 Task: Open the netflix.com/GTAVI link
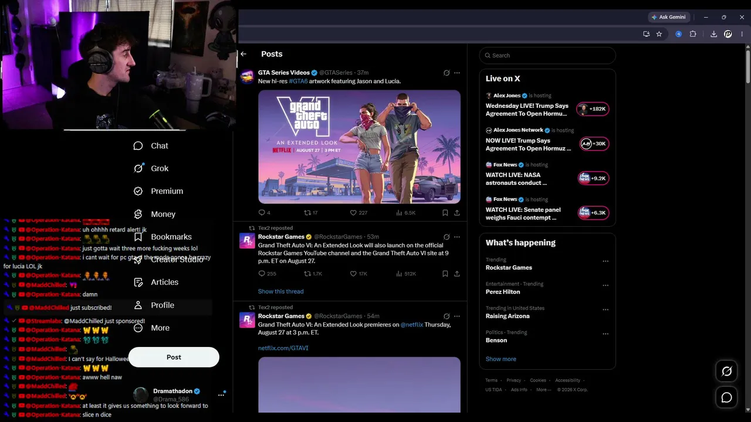click(x=283, y=348)
